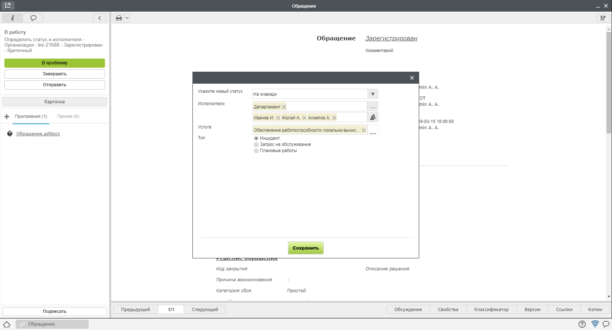Open the 'Обсуждение' tab
Viewport: 612px width, 330px height.
click(408, 310)
